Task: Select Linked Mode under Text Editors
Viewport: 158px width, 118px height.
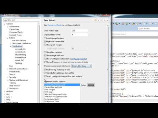Action: 21,58
